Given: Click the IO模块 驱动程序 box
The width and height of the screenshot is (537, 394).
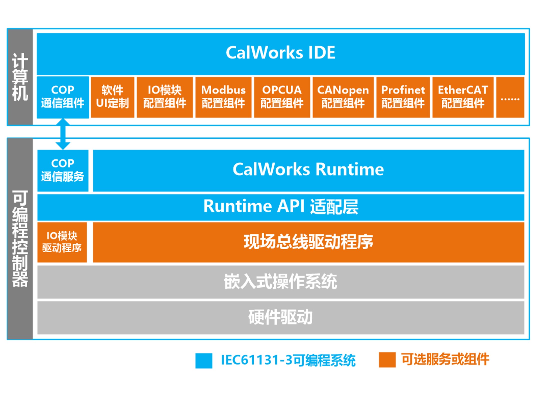Looking at the screenshot, I should point(62,242).
